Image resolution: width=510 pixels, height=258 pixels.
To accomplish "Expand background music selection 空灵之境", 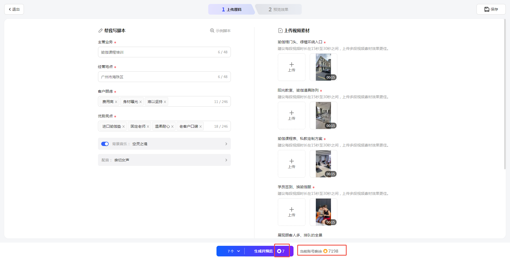I will [x=226, y=144].
